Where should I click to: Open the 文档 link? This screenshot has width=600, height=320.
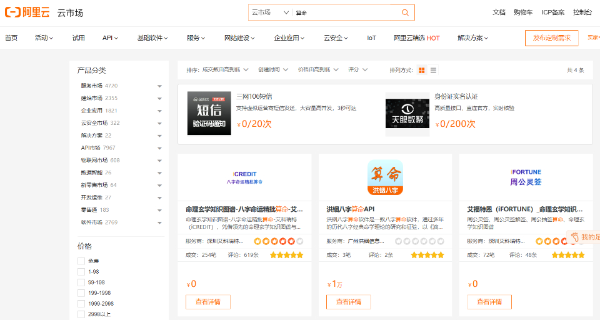click(x=499, y=12)
